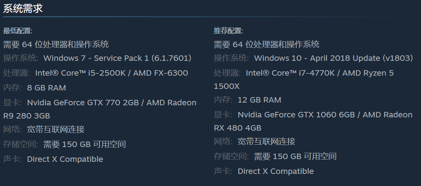The image size is (421, 186).
Task: Click the 12 GB RAM memory text
Action: point(259,100)
